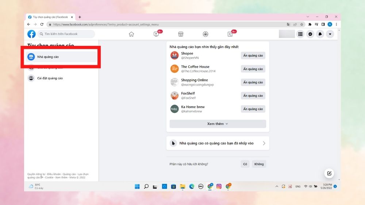The height and width of the screenshot is (205, 365).
Task: Click the Facebook logo icon
Action: coord(31,34)
